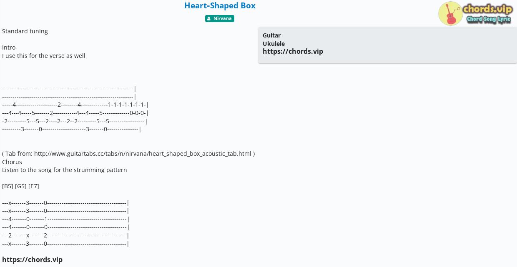Click the chords.vip guitar logo
The height and width of the screenshot is (267, 517).
pos(475,13)
